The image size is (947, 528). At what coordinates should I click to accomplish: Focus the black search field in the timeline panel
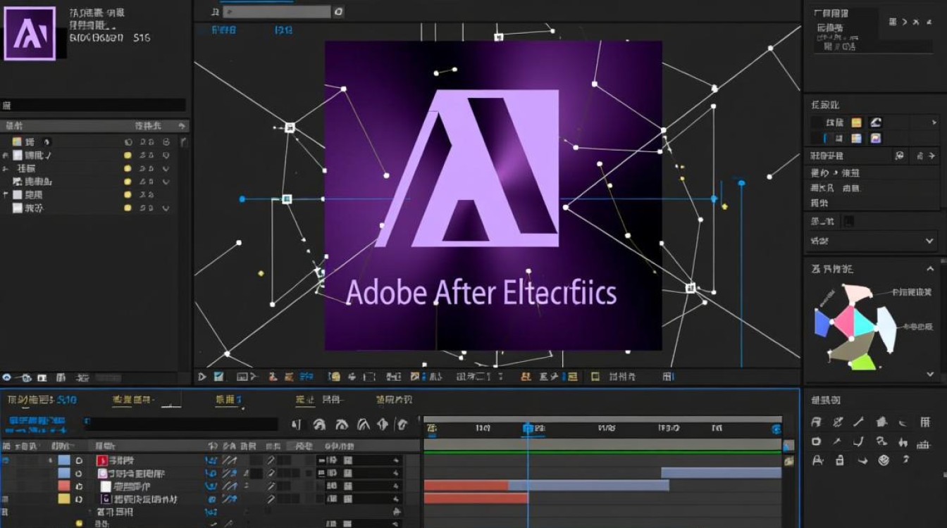(x=181, y=424)
